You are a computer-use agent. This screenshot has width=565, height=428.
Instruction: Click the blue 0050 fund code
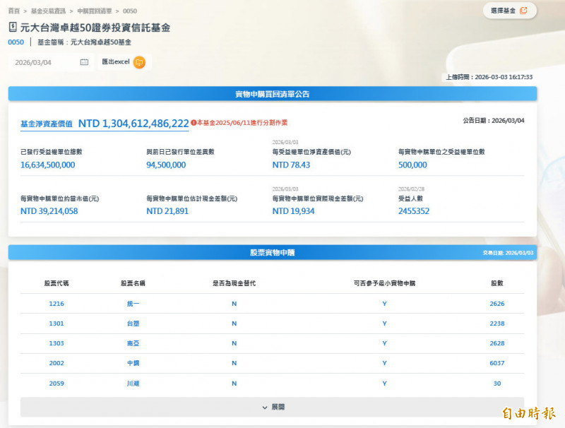(16, 42)
